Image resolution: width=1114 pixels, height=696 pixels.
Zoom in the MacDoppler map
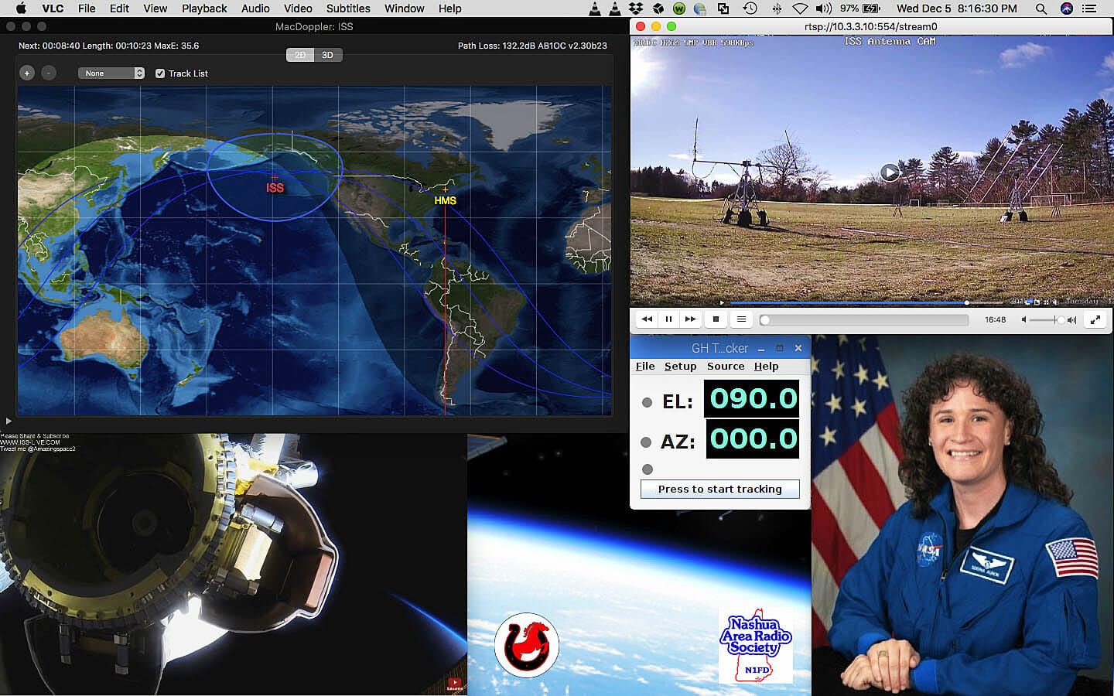[27, 73]
